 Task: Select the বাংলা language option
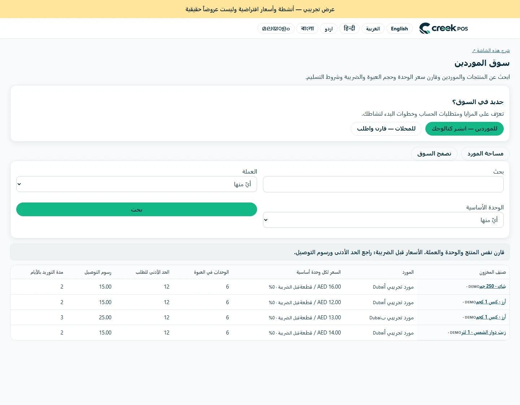pos(307,29)
